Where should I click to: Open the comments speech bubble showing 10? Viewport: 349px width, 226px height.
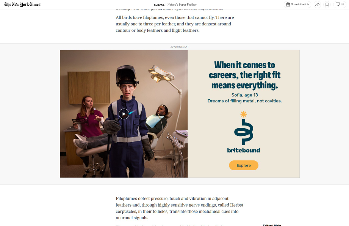click(340, 5)
